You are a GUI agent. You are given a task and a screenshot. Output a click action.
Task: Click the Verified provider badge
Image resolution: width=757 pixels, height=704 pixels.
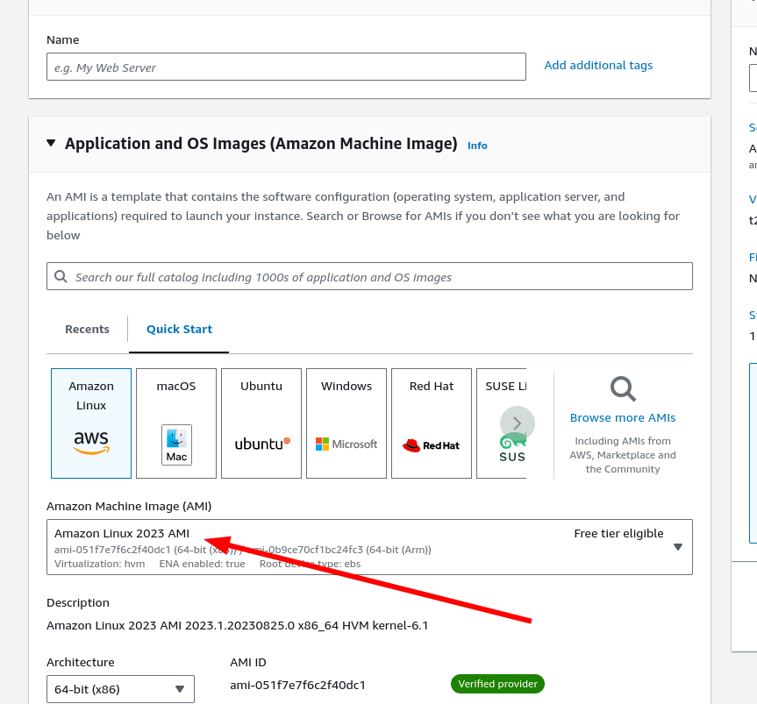pyautogui.click(x=497, y=684)
